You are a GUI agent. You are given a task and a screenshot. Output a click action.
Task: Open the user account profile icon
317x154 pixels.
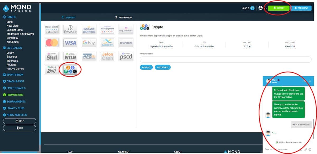pos(260,8)
